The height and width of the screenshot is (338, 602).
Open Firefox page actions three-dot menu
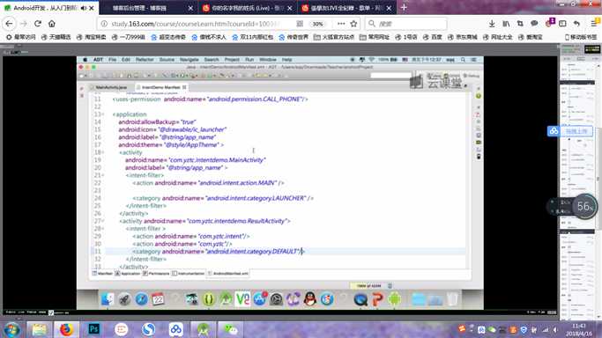(x=341, y=24)
